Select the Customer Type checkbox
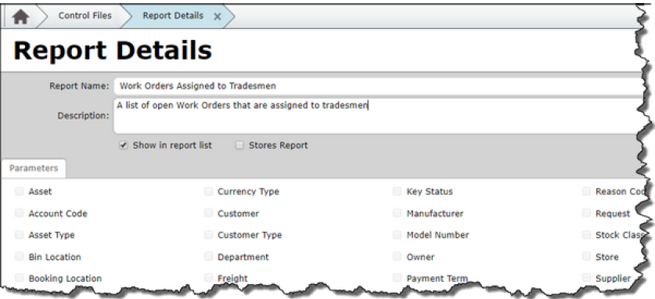The height and width of the screenshot is (299, 655). coord(208,235)
